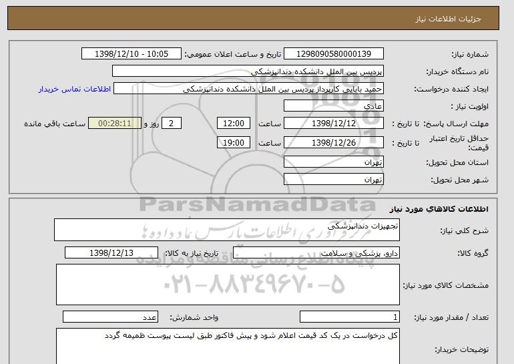Click response deadline date 1398/12/12
The width and height of the screenshot is (514, 364).
coord(334,124)
